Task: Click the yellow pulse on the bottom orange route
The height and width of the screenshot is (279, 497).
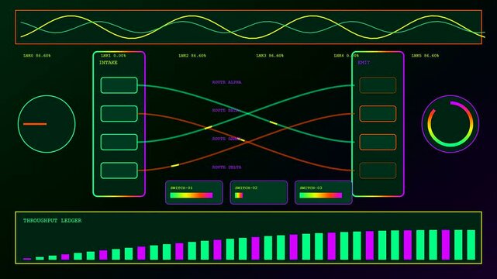Action: point(175,165)
